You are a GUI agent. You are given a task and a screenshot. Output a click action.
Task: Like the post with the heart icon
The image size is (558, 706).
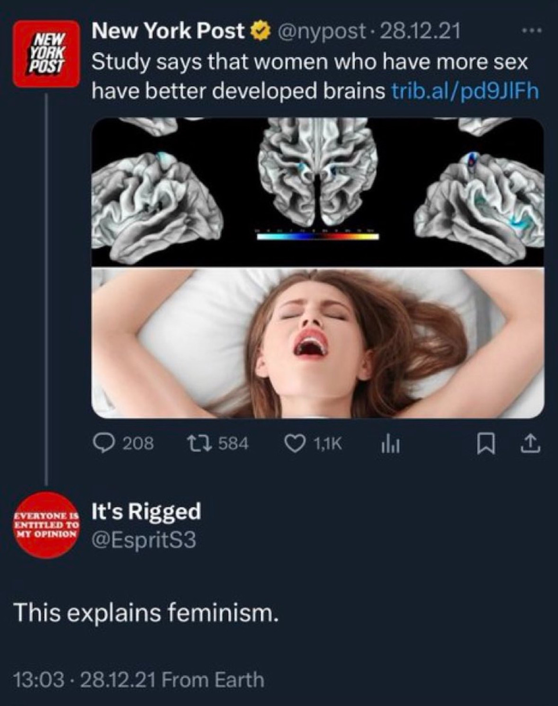pos(294,443)
